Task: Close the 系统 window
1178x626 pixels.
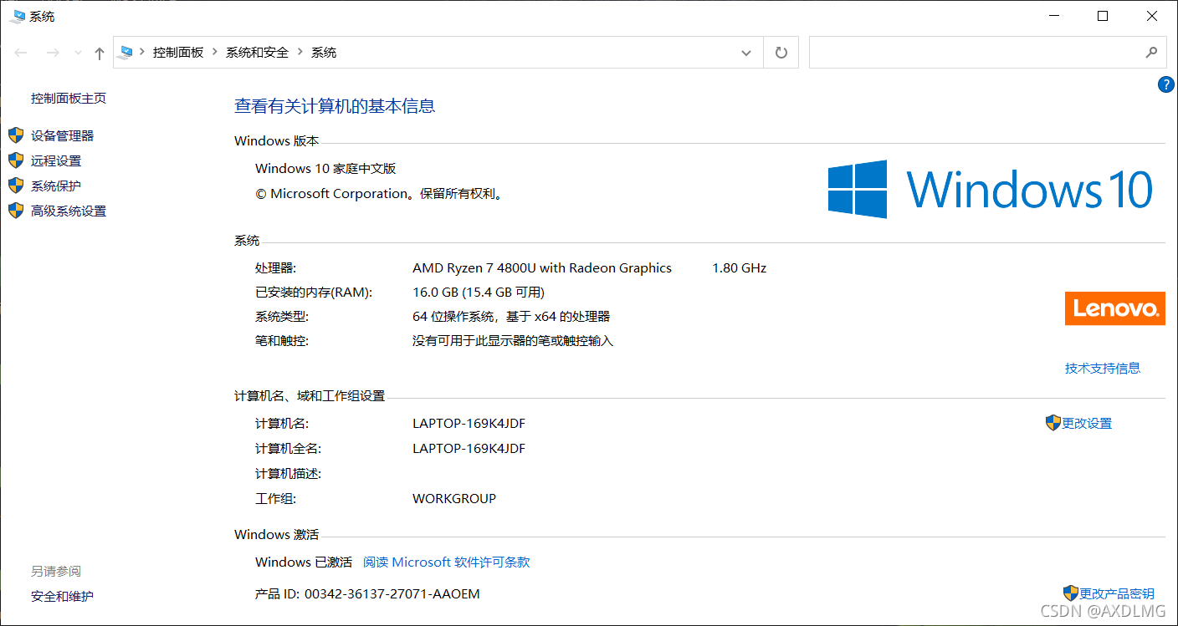Action: coord(1152,16)
